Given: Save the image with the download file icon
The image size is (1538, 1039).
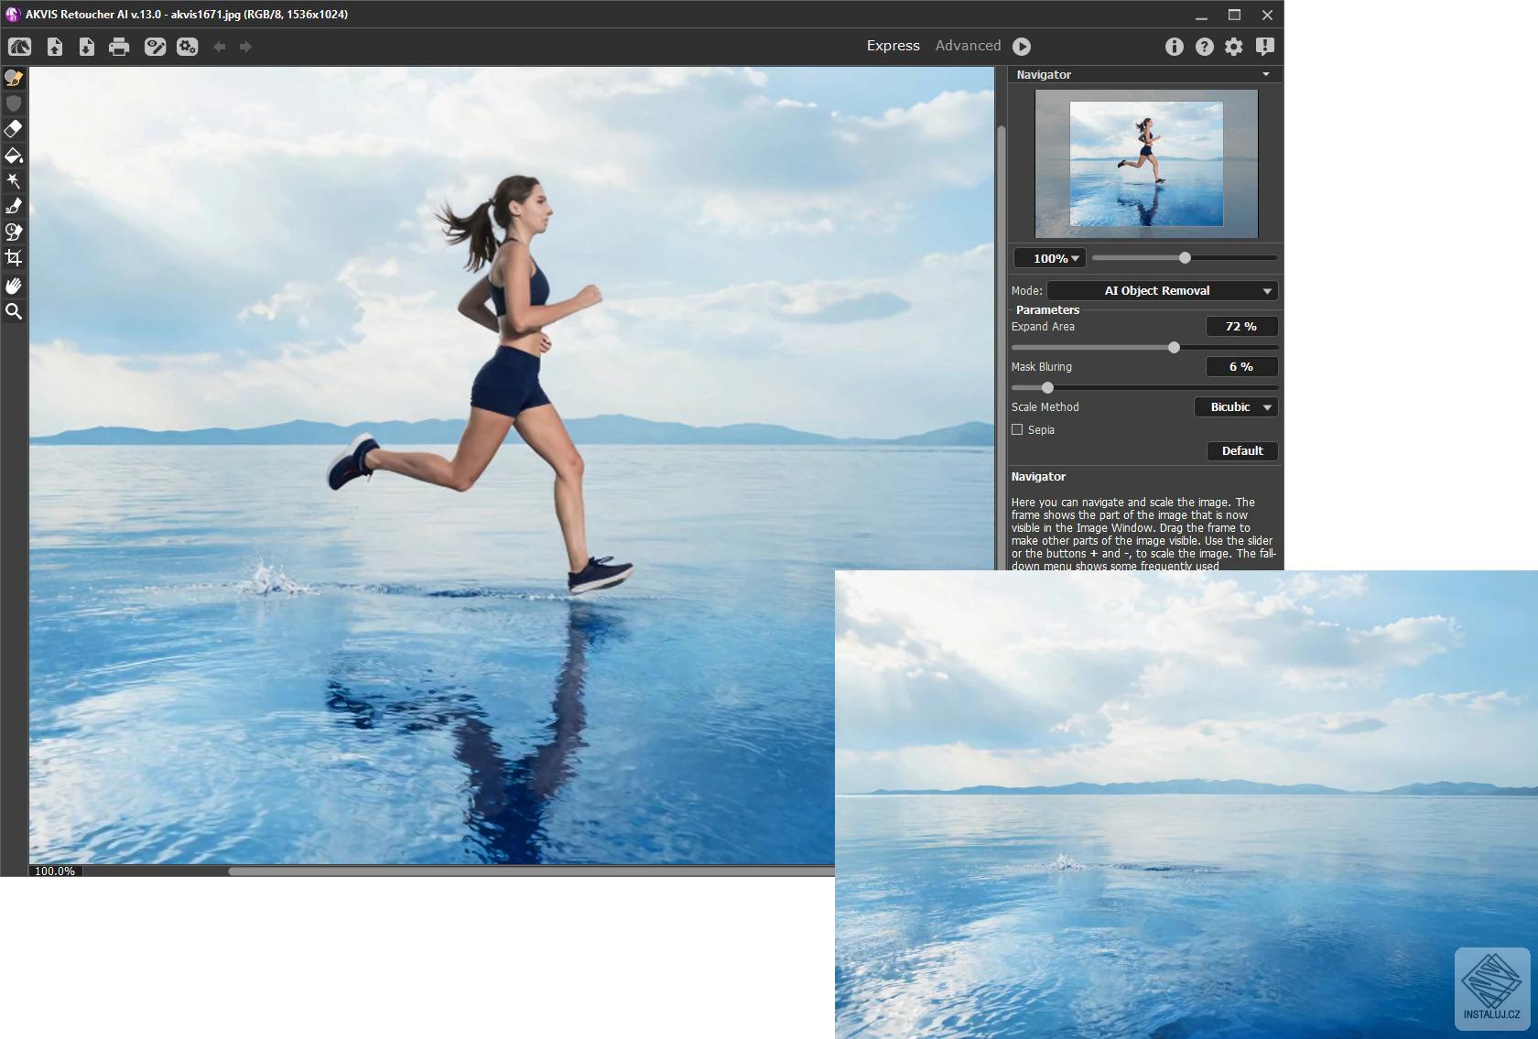Looking at the screenshot, I should tap(87, 47).
